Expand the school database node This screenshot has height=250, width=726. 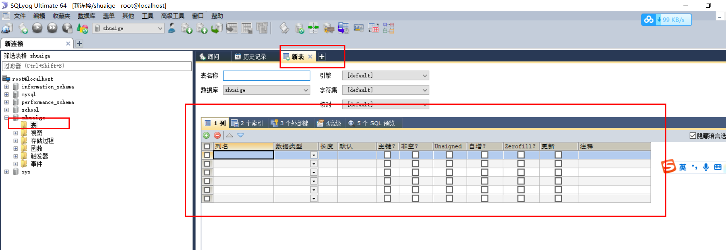coord(7,110)
